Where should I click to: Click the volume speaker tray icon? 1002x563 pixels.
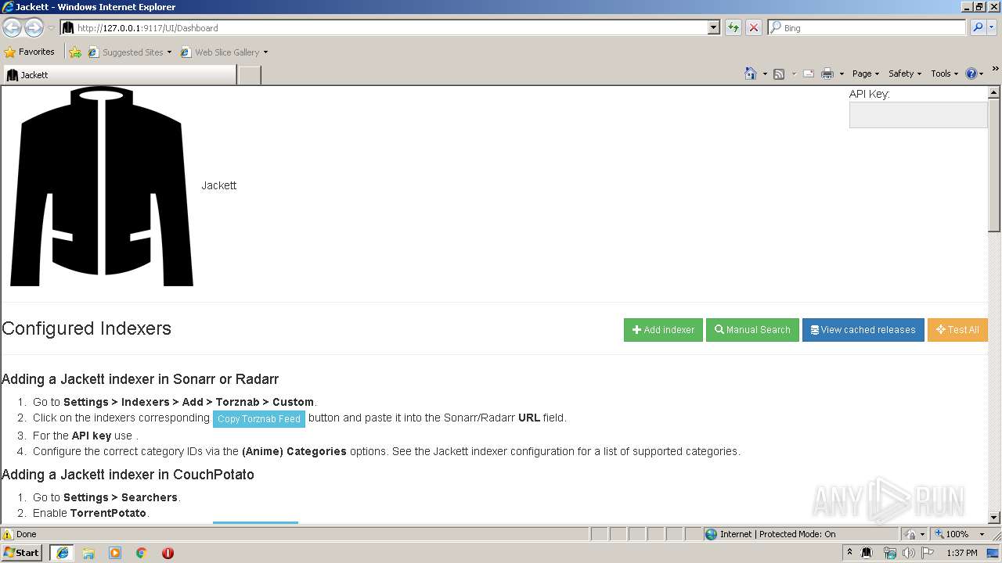(908, 553)
